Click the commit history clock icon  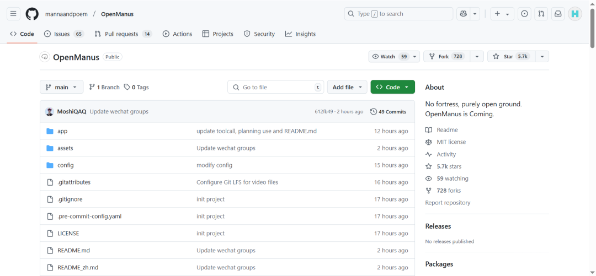[374, 112]
